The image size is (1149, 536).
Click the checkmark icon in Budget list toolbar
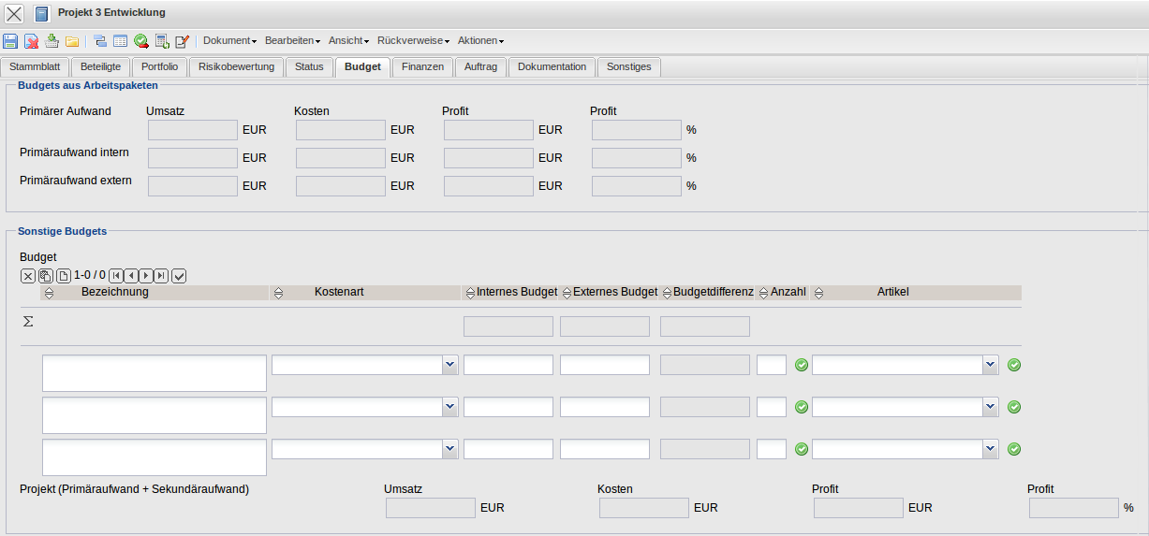[x=180, y=276]
